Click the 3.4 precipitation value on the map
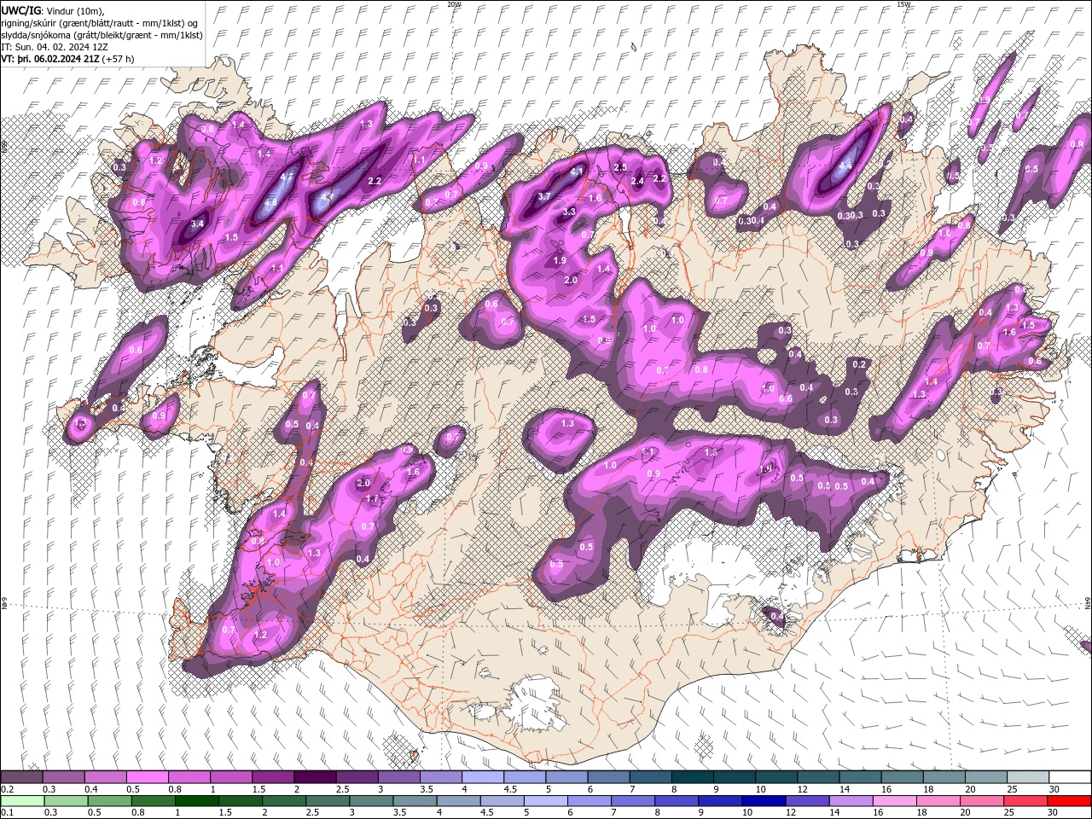This screenshot has height=819, width=1092. pyautogui.click(x=198, y=224)
